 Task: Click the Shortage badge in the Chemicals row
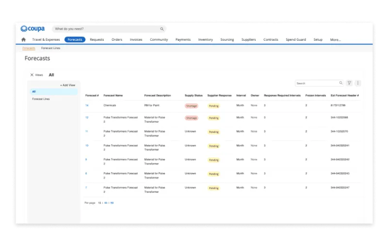coord(192,106)
